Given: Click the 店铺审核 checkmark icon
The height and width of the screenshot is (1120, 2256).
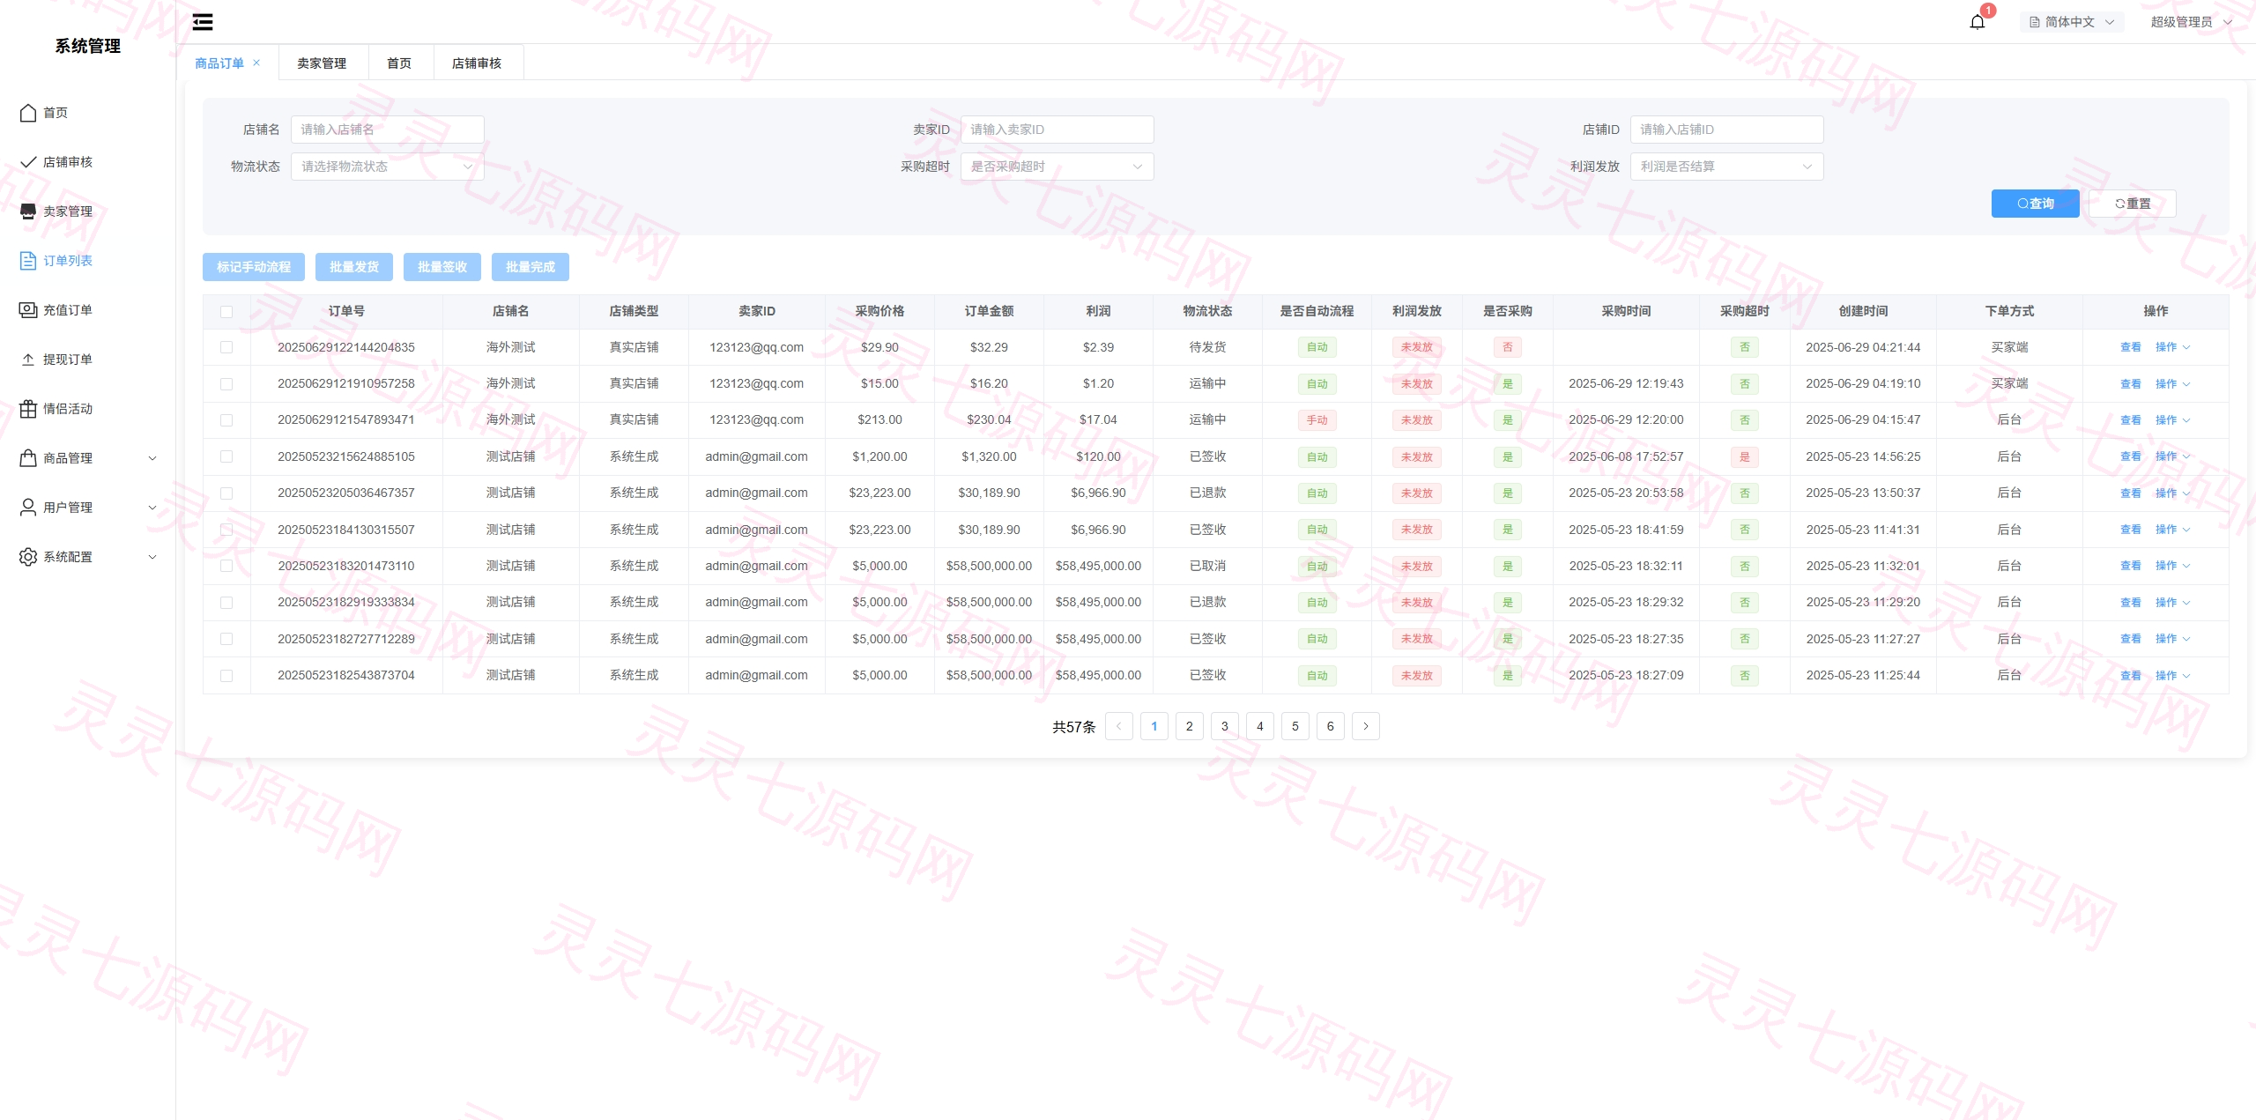Looking at the screenshot, I should pos(28,162).
